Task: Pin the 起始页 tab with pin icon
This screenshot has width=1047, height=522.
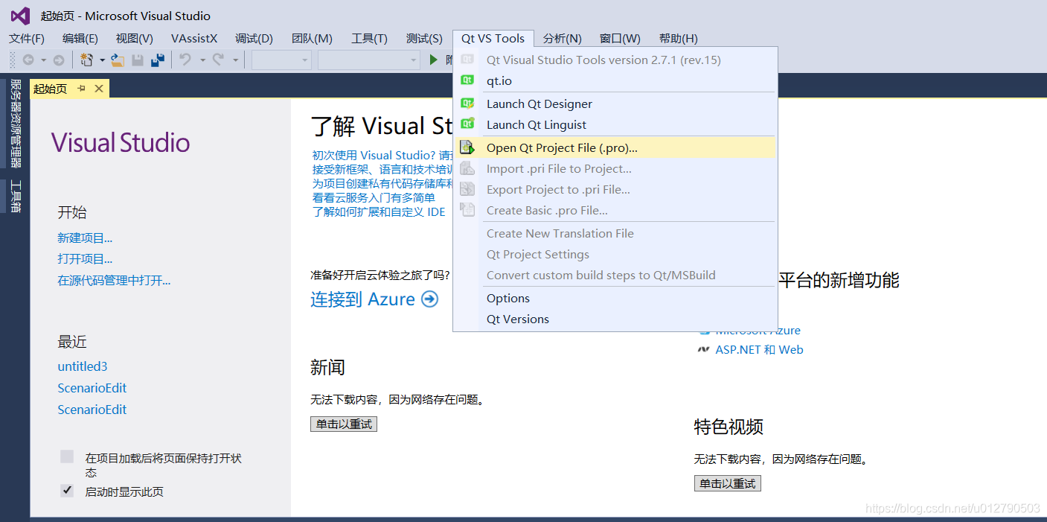Action: [x=82, y=89]
